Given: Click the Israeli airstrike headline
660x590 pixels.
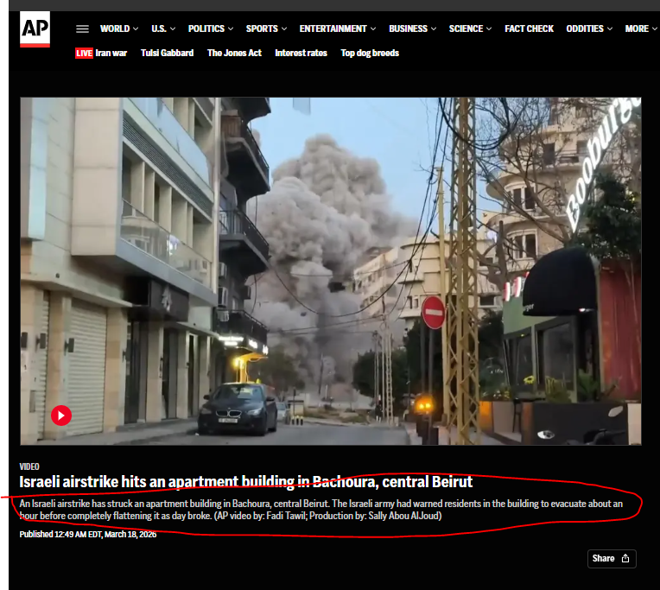Looking at the screenshot, I should [246, 482].
